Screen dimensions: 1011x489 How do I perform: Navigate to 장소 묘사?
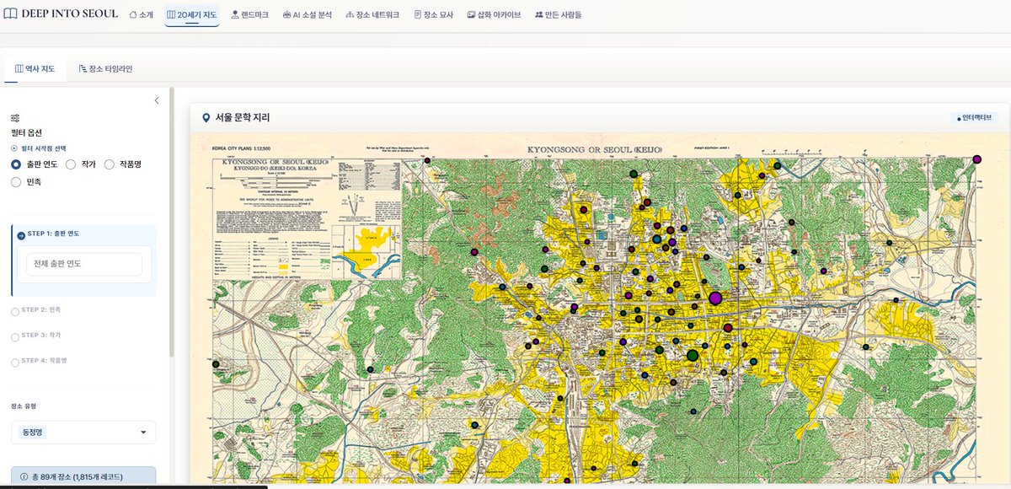[x=434, y=15]
